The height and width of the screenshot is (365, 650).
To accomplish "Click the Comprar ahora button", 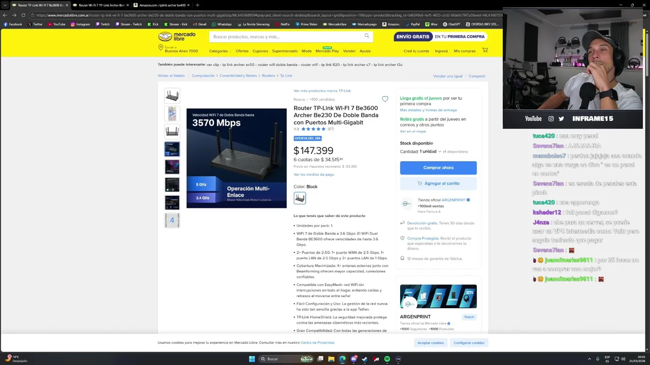I will pos(438,167).
